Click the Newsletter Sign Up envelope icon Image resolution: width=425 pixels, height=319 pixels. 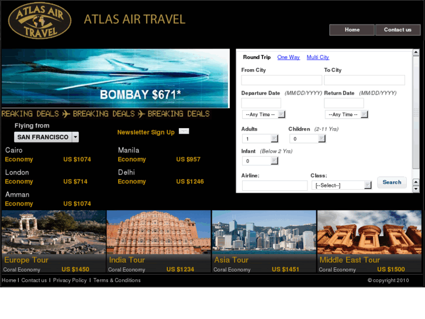[x=184, y=131]
